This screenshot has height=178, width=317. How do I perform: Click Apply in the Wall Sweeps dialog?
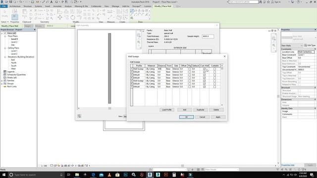pos(218,117)
